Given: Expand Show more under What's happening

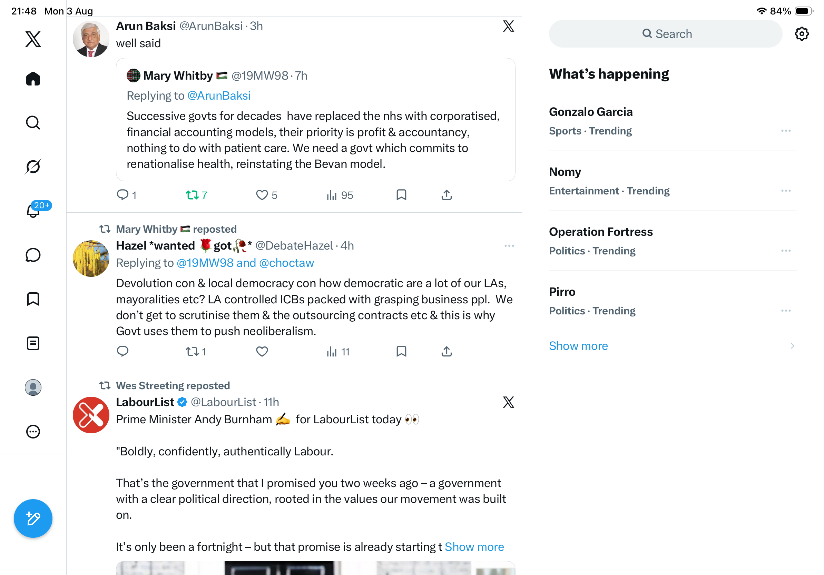Looking at the screenshot, I should [578, 346].
